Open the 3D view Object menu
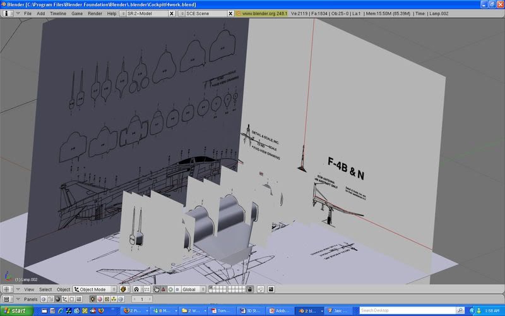505x316 pixels. coord(64,289)
